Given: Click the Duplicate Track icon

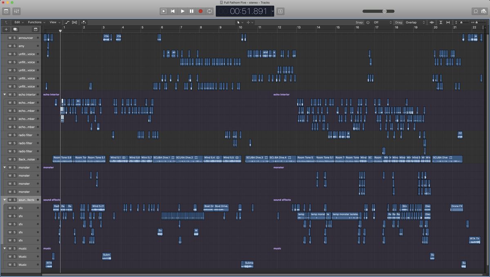Looking at the screenshot, I should 15,29.
